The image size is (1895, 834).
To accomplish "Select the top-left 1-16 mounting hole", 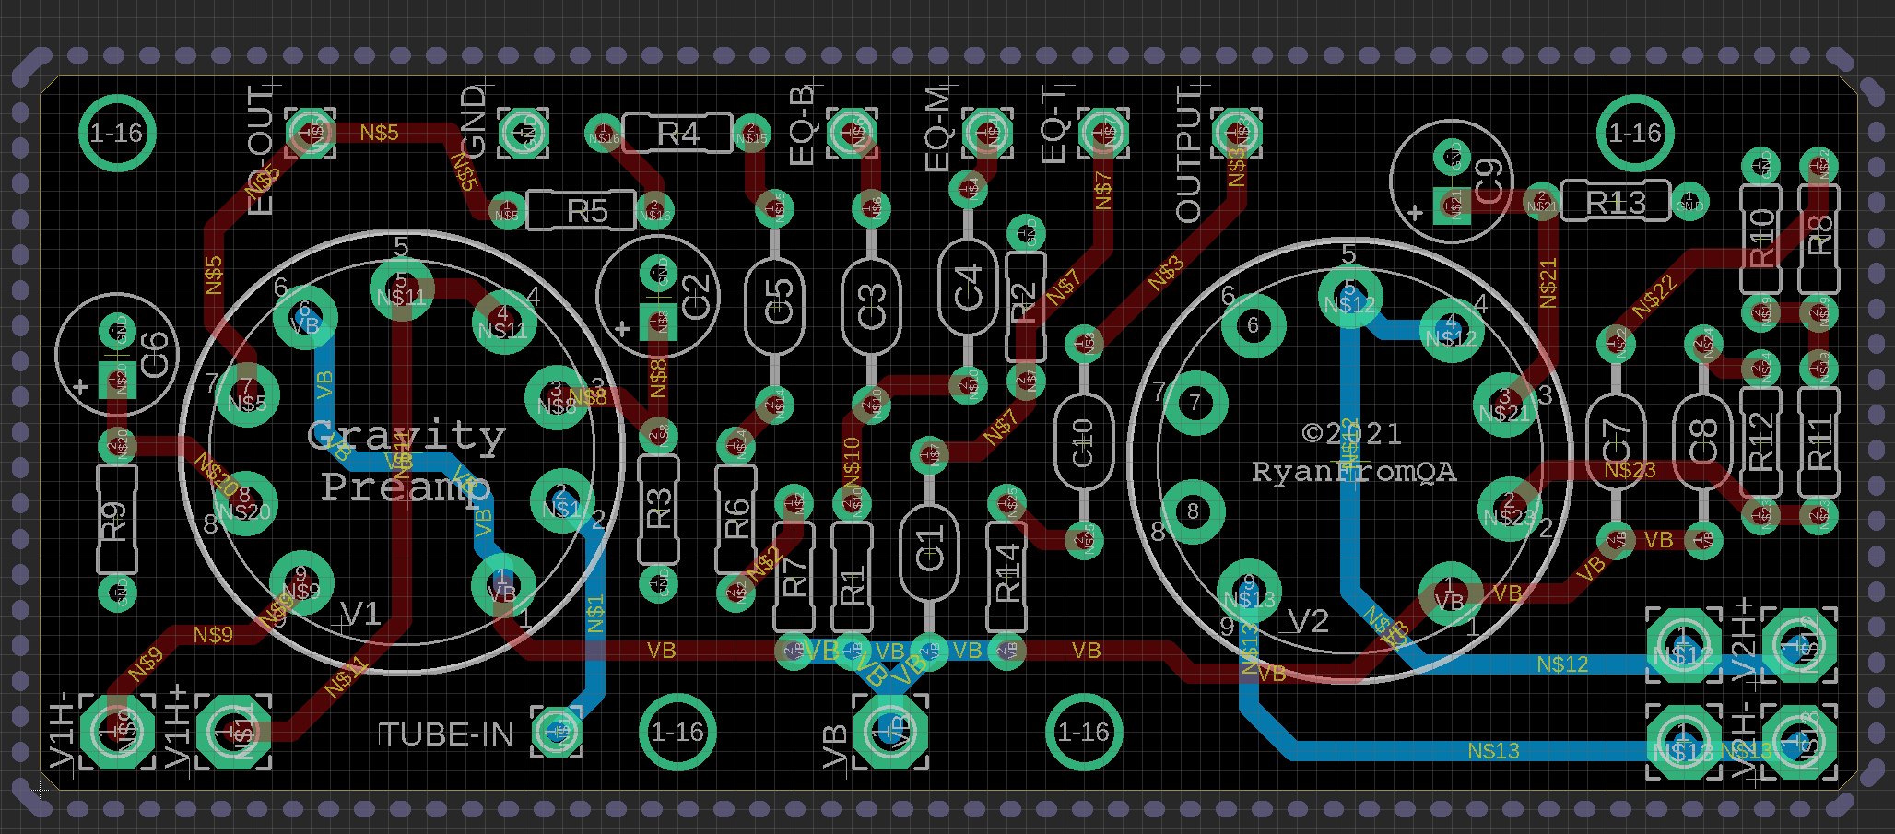I will tap(117, 133).
